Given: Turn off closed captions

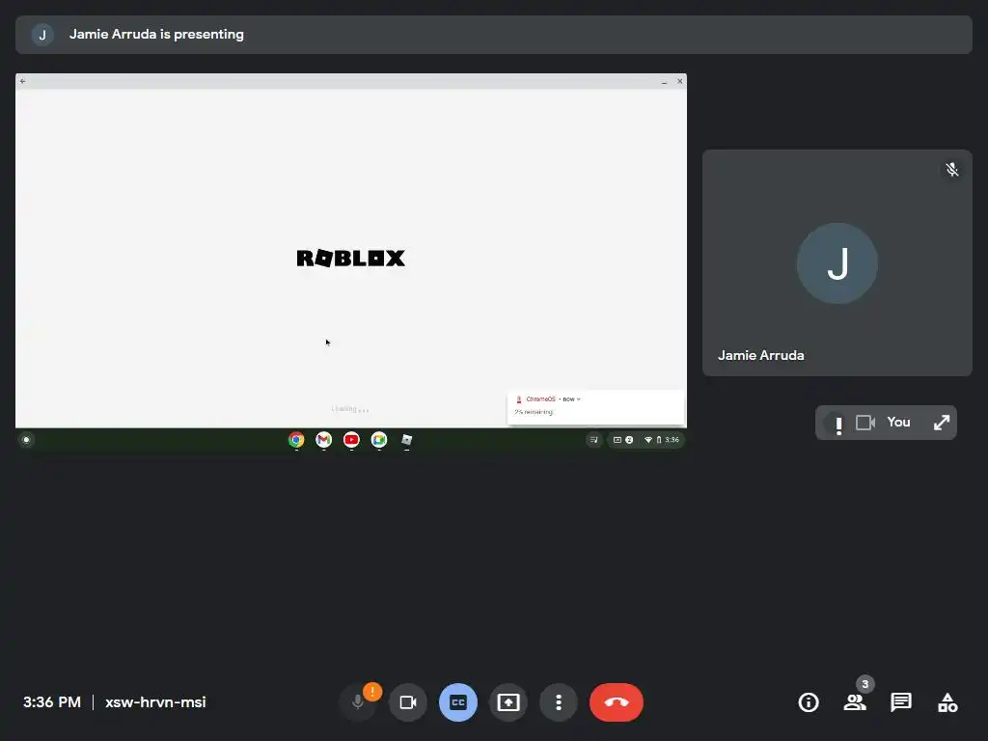Looking at the screenshot, I should click(458, 702).
